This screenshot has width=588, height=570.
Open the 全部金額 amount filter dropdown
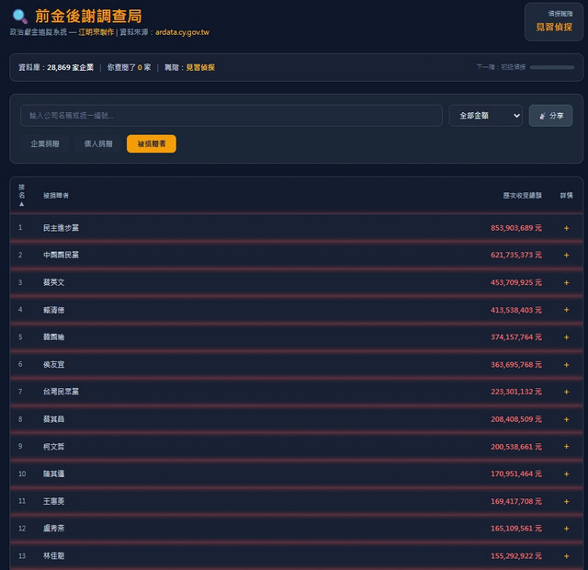coord(486,116)
